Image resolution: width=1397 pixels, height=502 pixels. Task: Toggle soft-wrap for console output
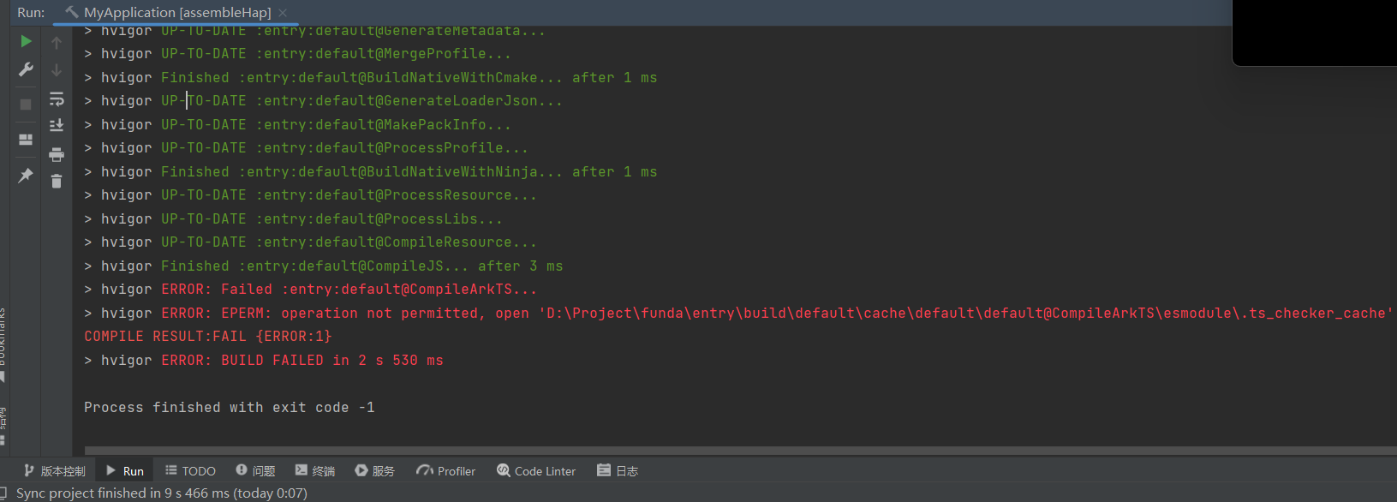tap(57, 99)
